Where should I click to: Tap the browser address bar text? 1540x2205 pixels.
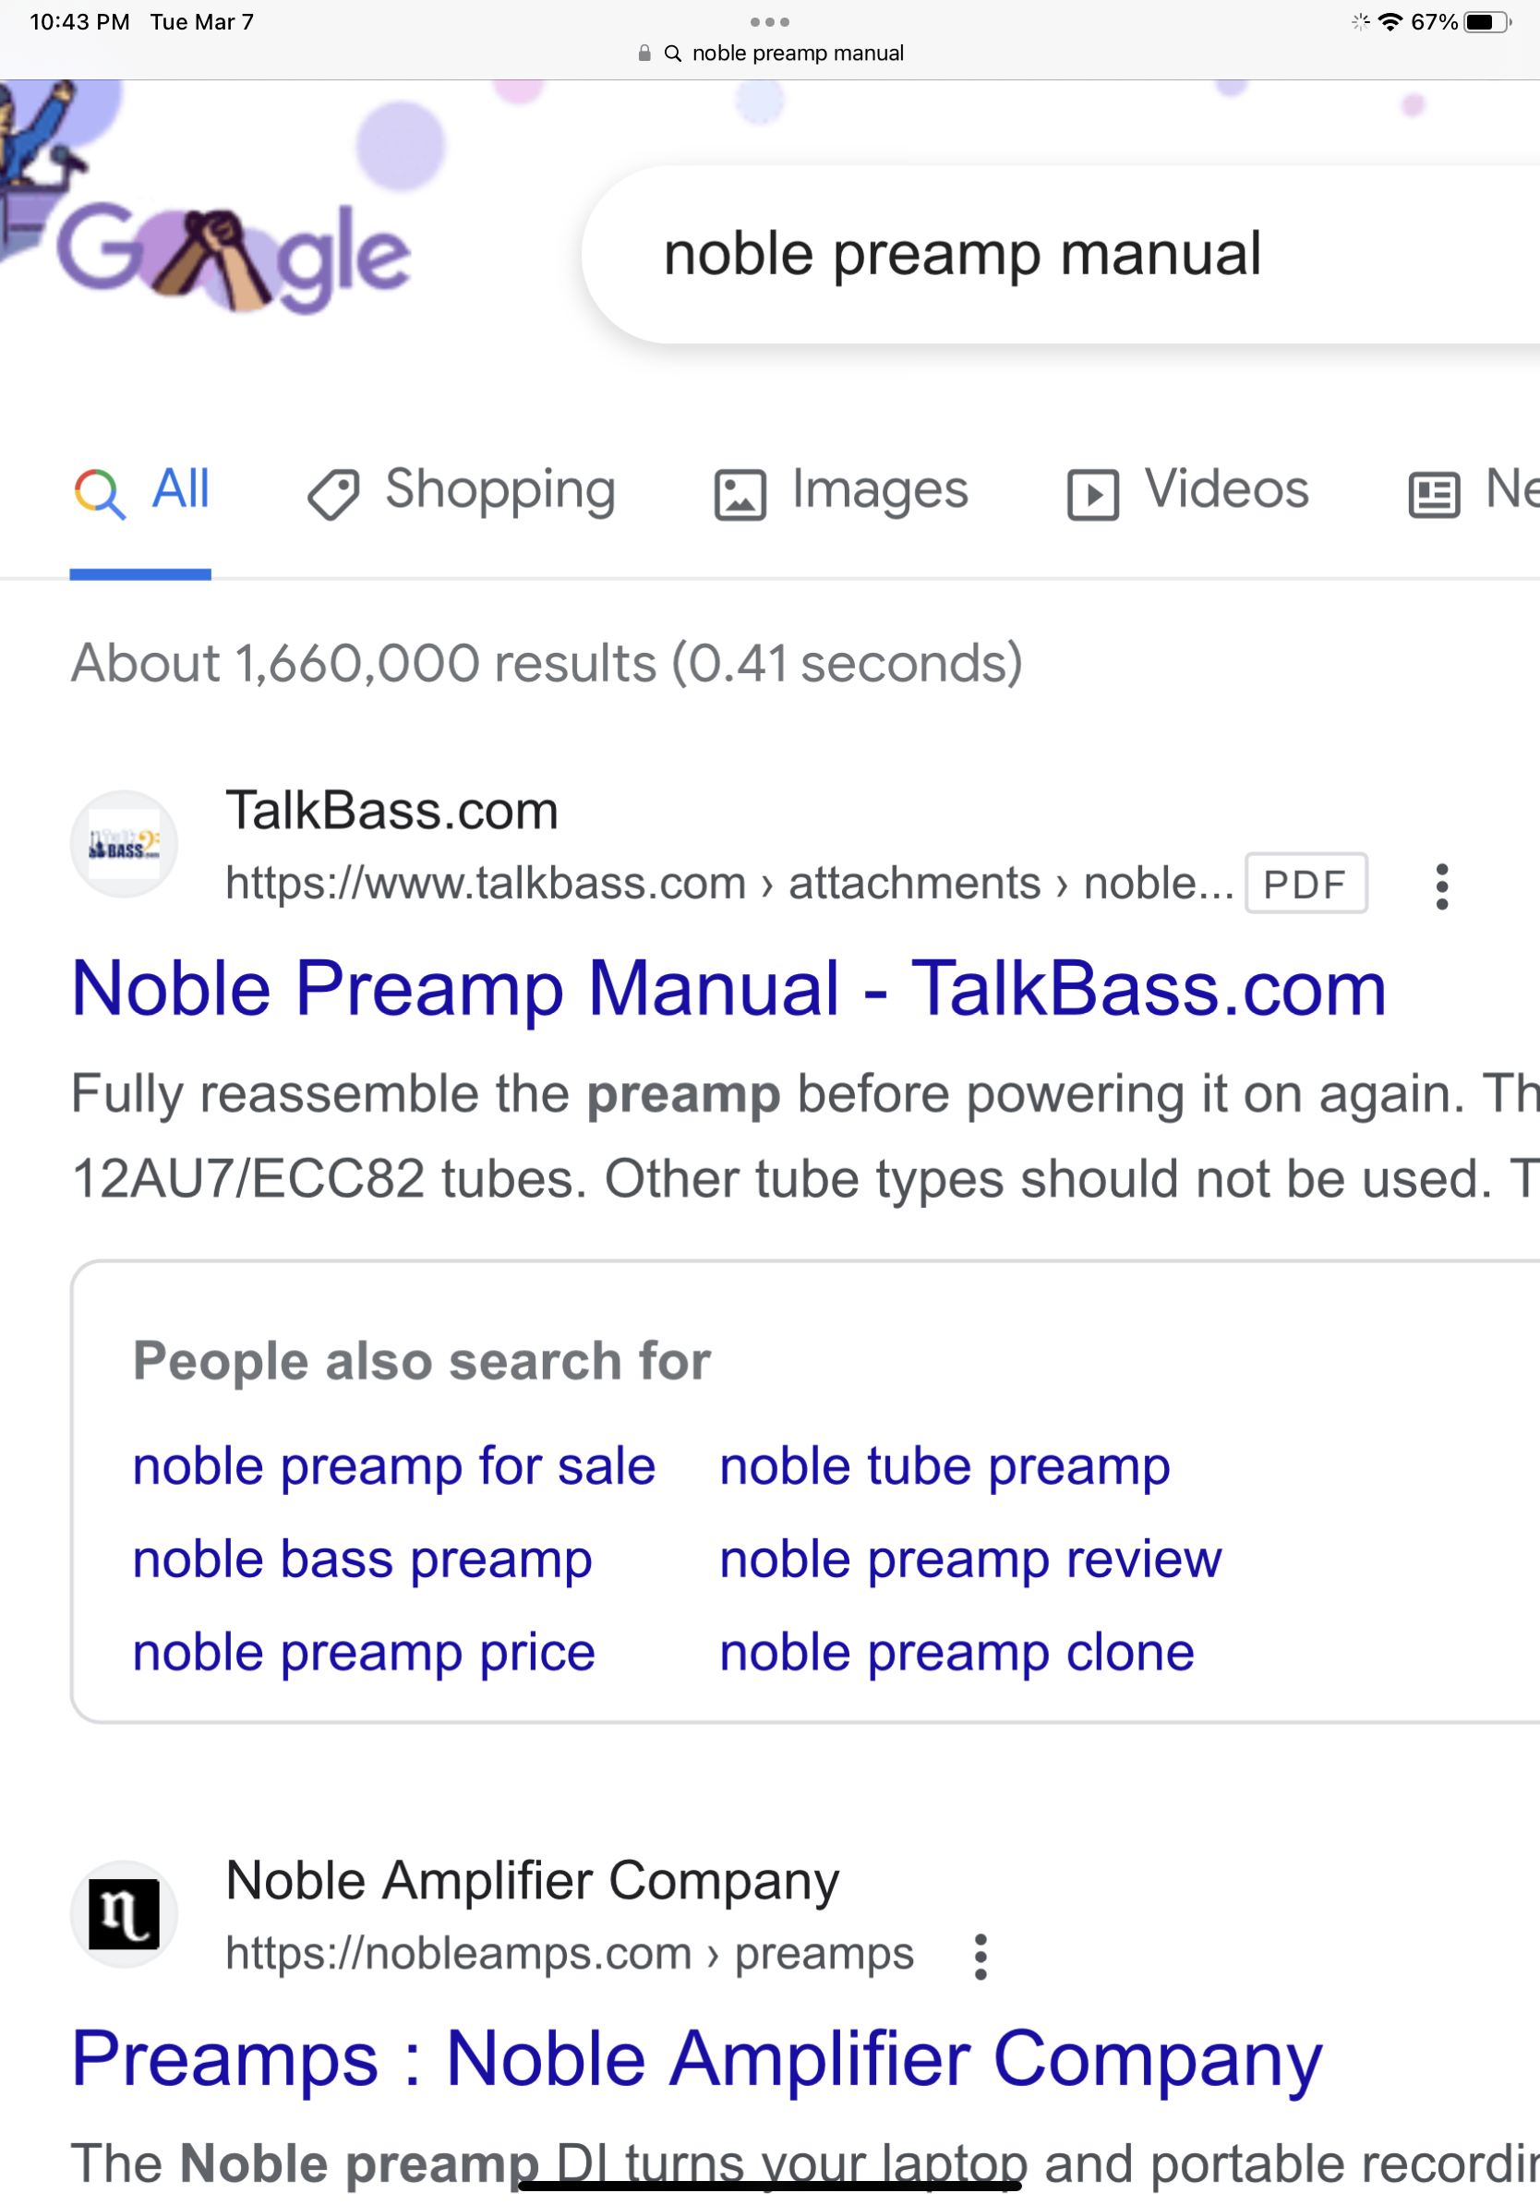pos(797,53)
